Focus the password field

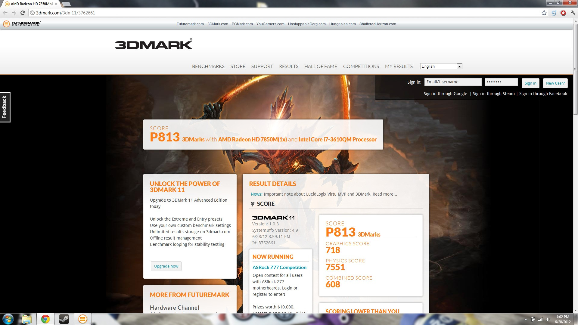point(501,82)
